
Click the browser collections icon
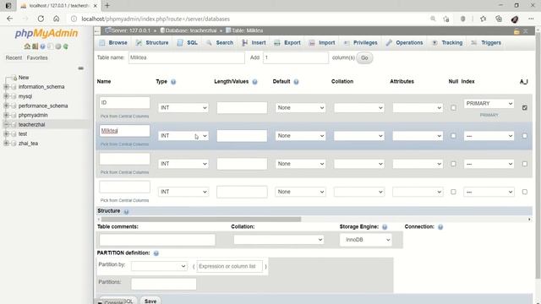pyautogui.click(x=499, y=19)
